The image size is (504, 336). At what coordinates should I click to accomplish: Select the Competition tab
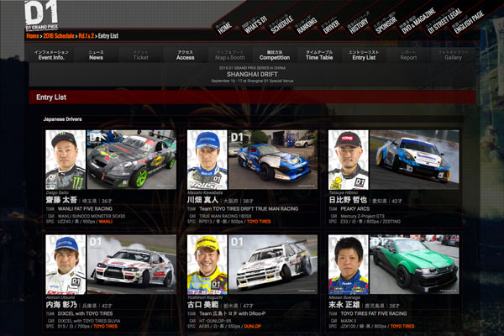pyautogui.click(x=274, y=55)
